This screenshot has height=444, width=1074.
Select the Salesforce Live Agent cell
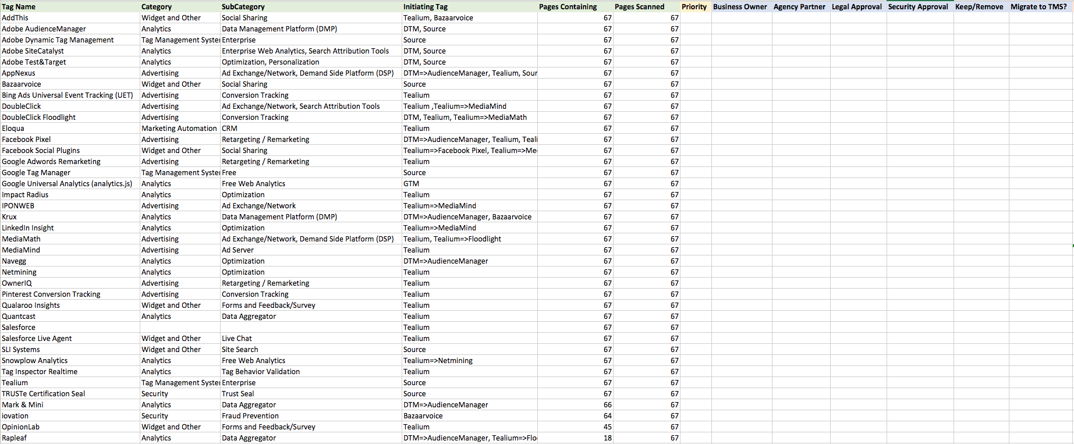pyautogui.click(x=70, y=338)
